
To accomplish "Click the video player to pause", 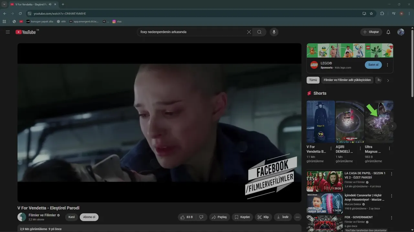I will [x=159, y=122].
